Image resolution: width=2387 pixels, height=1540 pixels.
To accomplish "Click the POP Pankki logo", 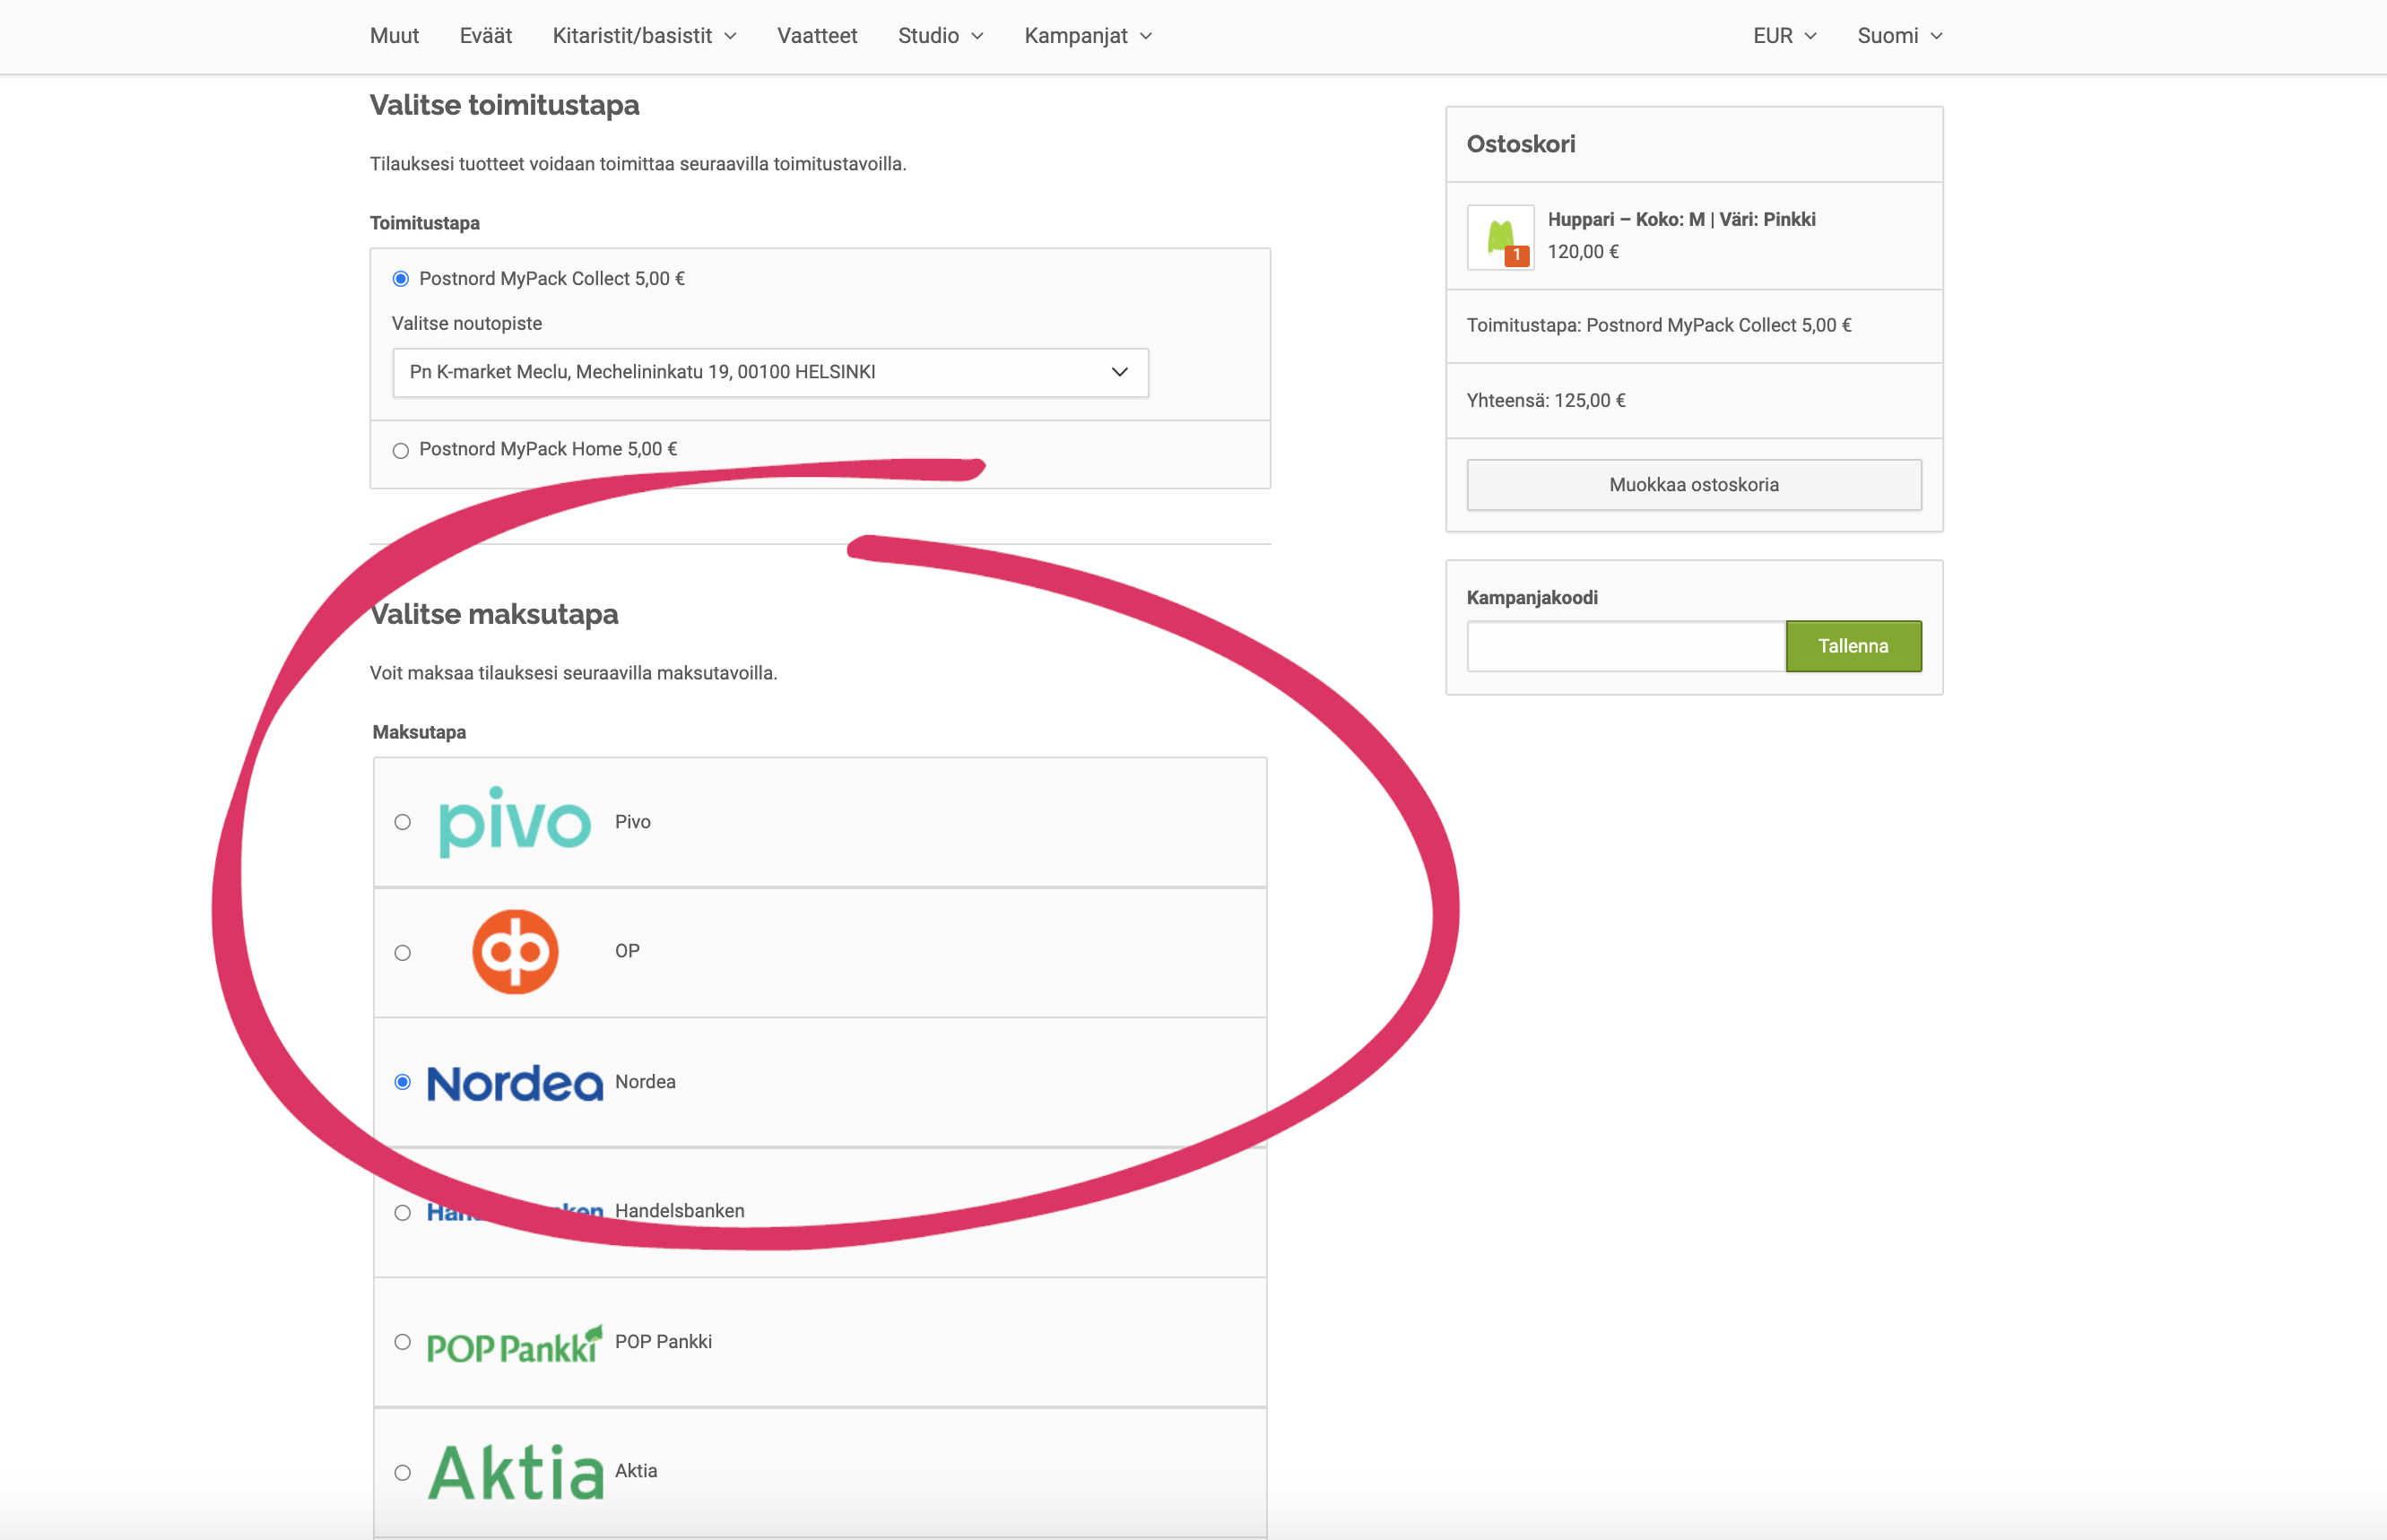I will tap(514, 1343).
